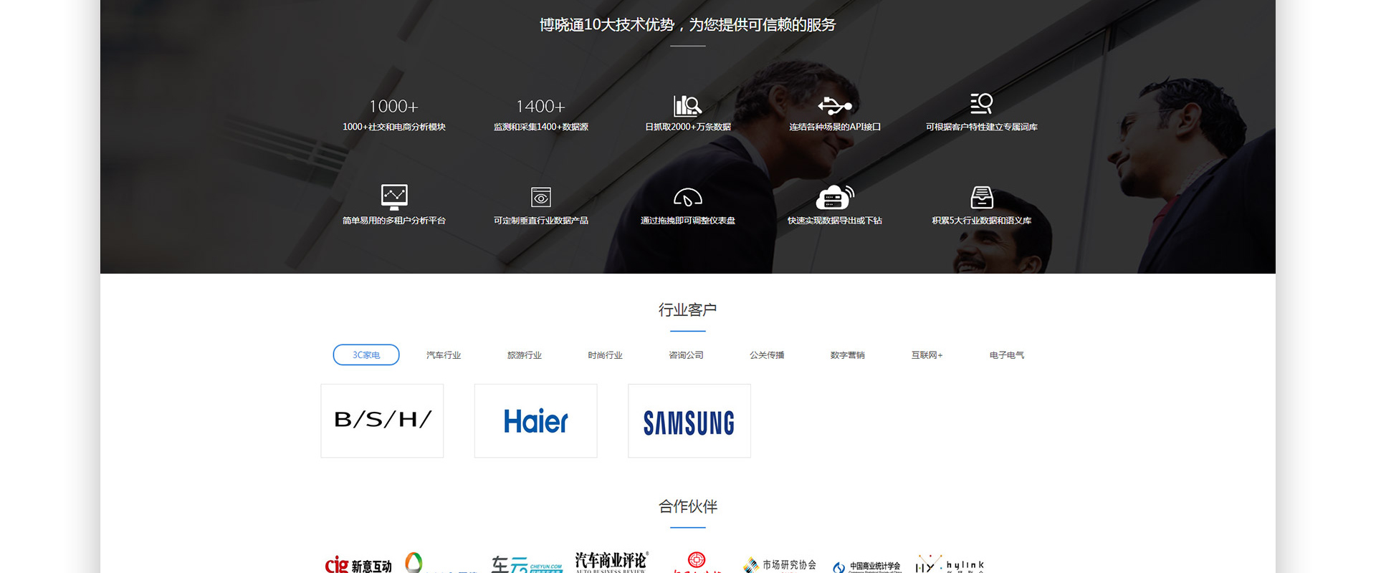Click the eye vertical industry data icon
1376x573 pixels.
[541, 197]
